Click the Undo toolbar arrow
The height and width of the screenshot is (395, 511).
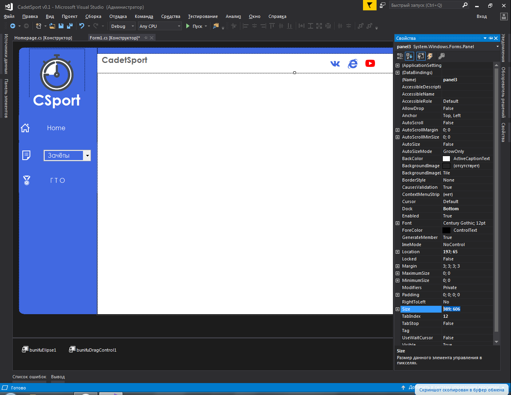click(x=82, y=26)
